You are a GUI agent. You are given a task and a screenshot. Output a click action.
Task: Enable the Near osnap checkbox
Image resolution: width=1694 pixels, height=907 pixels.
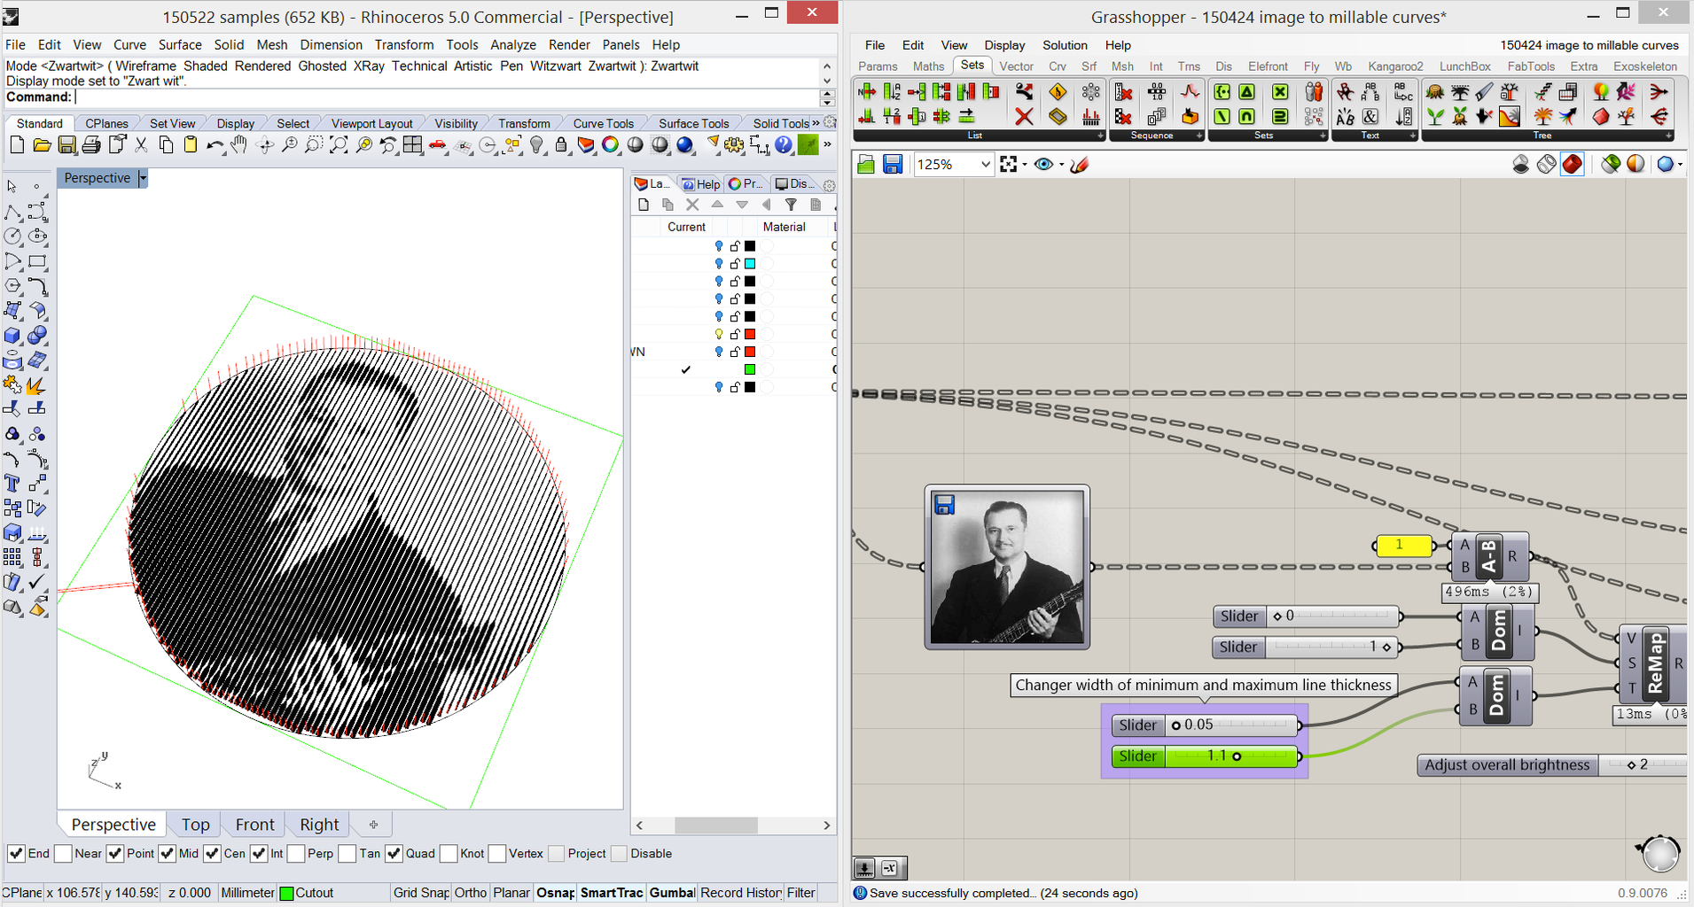(x=63, y=853)
